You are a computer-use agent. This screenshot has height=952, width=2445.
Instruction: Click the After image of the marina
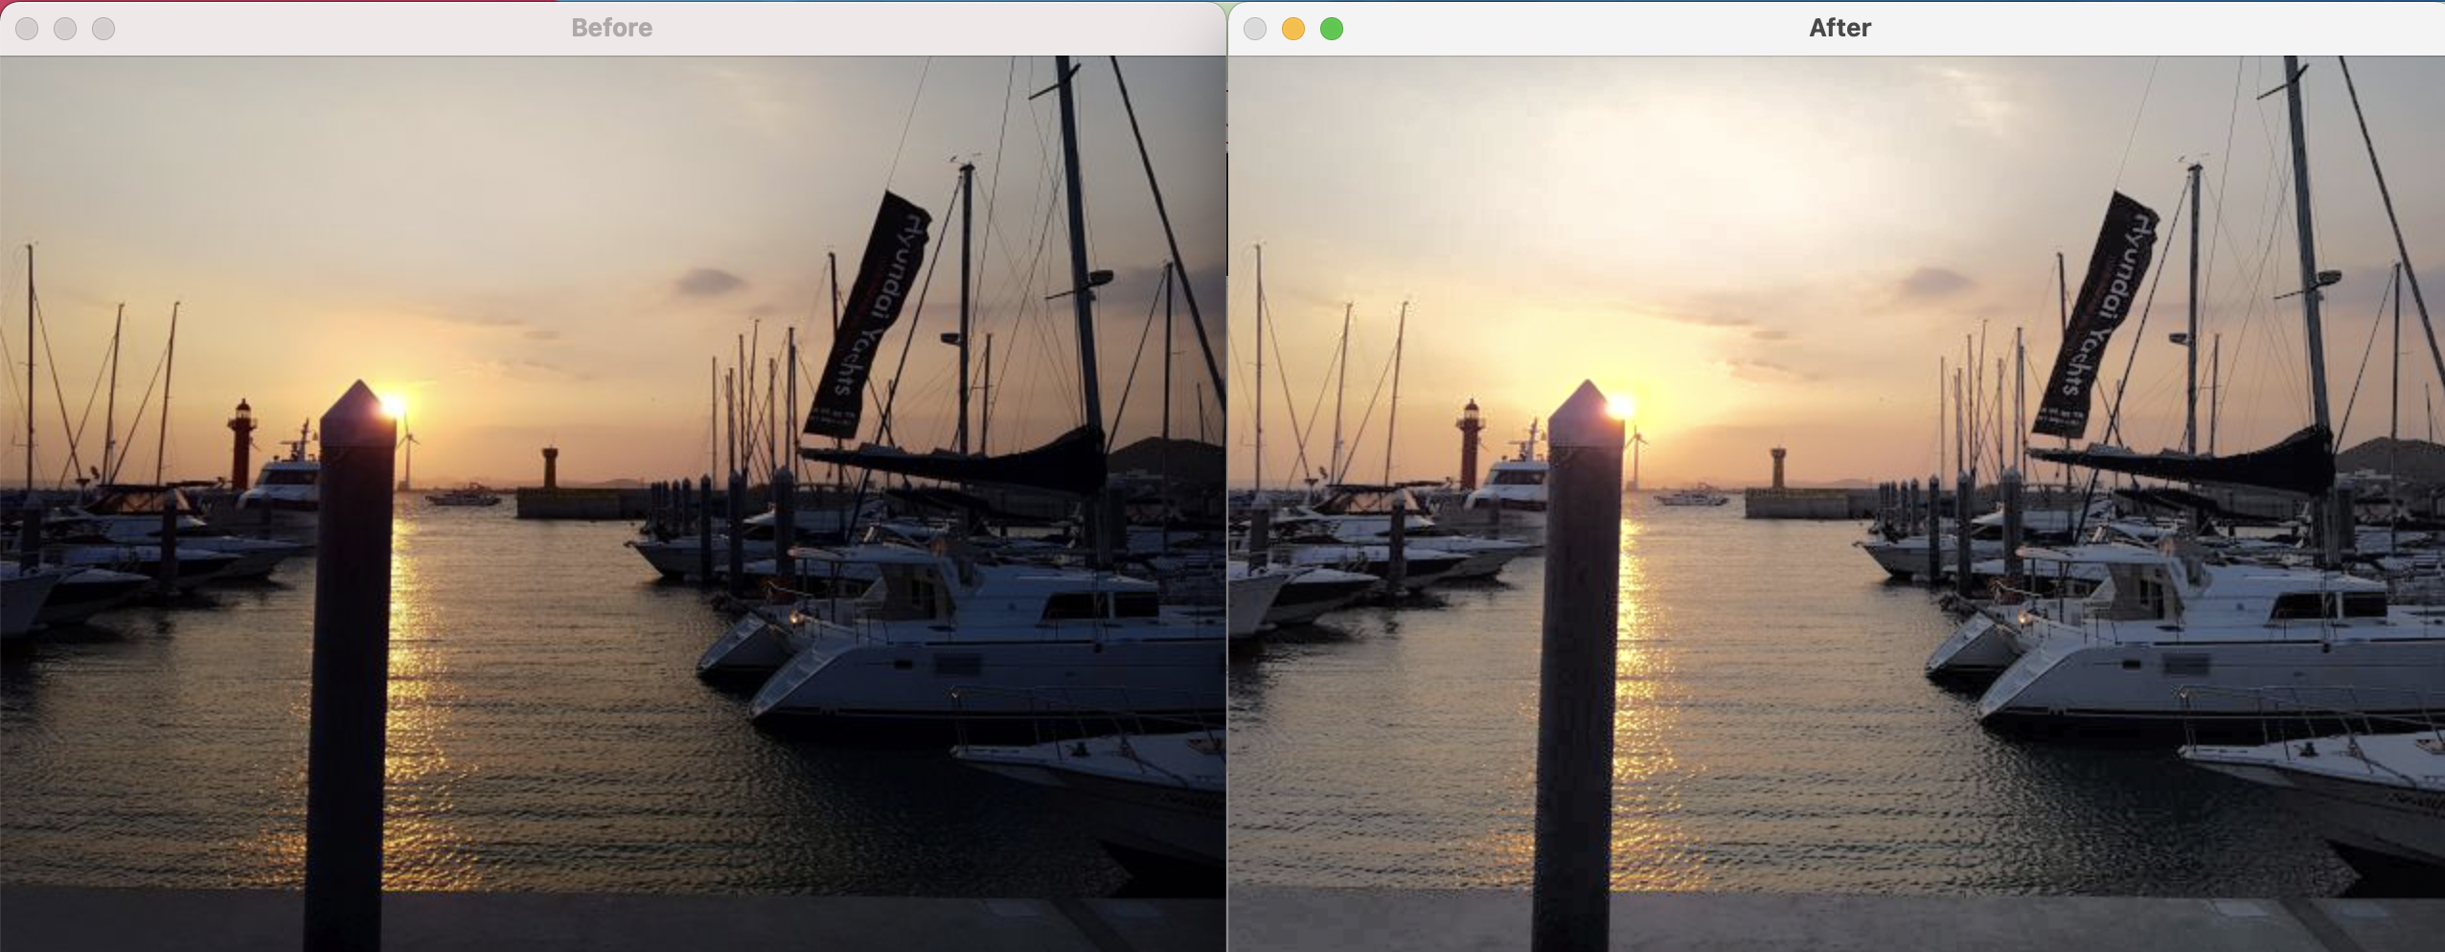click(x=1837, y=504)
